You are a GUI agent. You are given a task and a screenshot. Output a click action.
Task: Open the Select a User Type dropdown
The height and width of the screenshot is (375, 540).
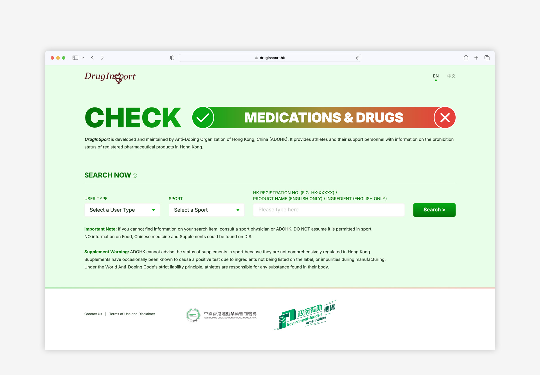pyautogui.click(x=122, y=210)
